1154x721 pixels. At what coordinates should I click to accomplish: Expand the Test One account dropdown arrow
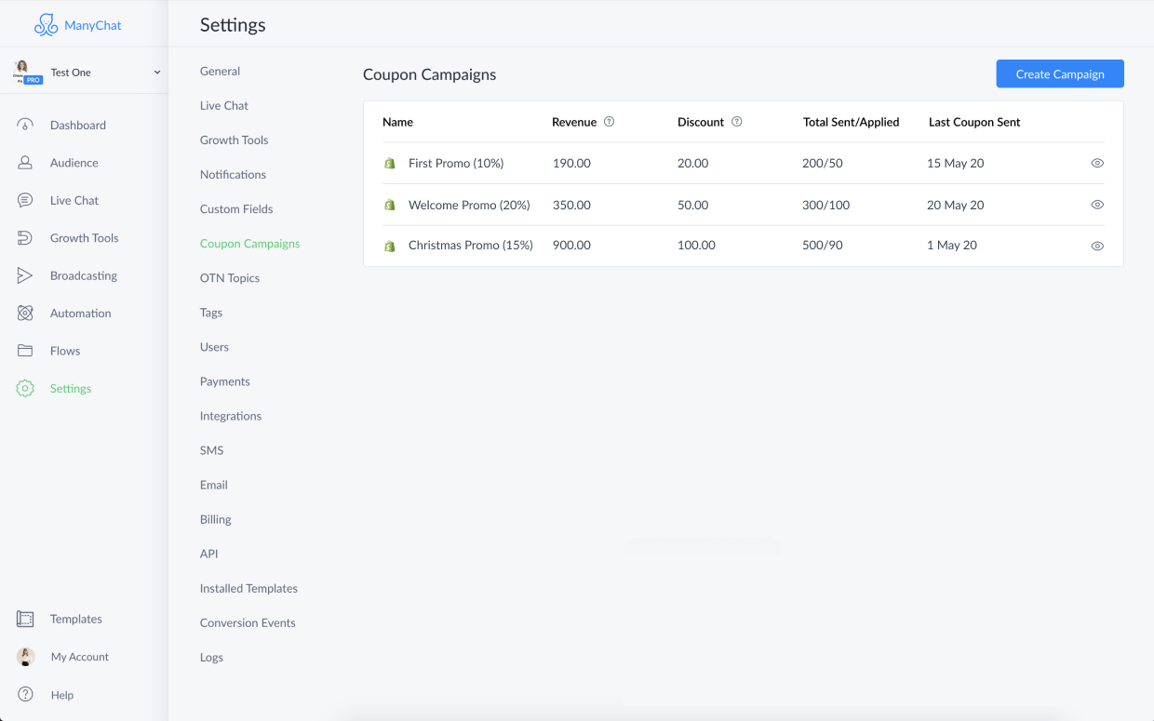coord(156,73)
